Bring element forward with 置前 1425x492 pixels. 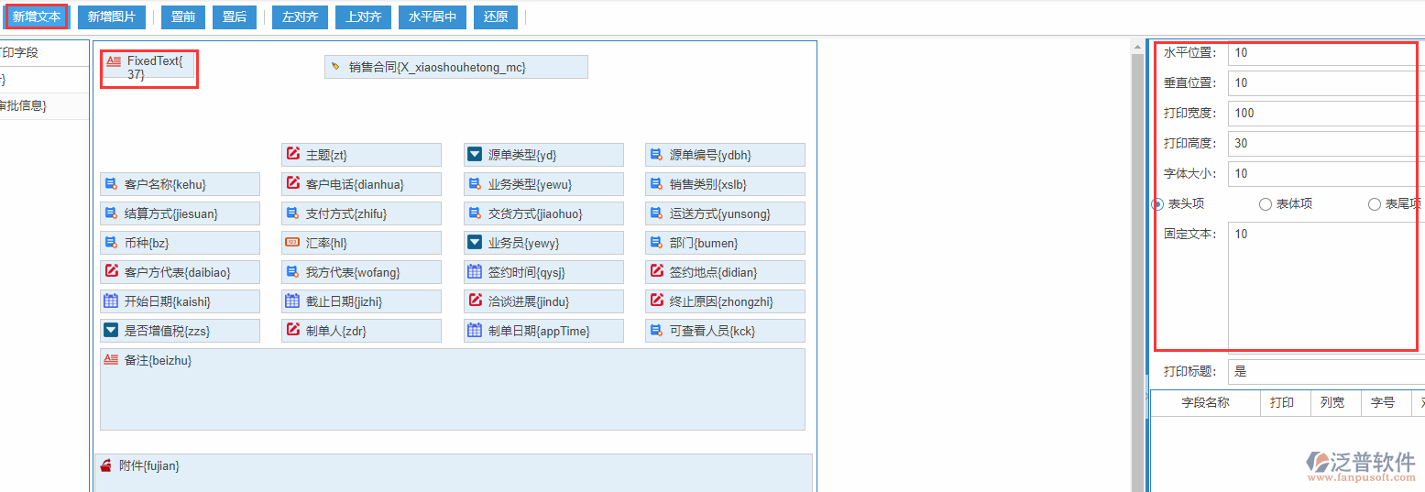pyautogui.click(x=183, y=16)
